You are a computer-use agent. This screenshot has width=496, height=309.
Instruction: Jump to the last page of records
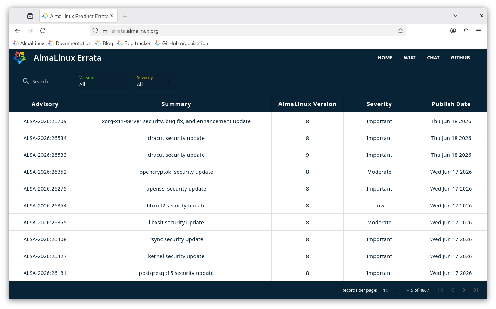point(476,290)
